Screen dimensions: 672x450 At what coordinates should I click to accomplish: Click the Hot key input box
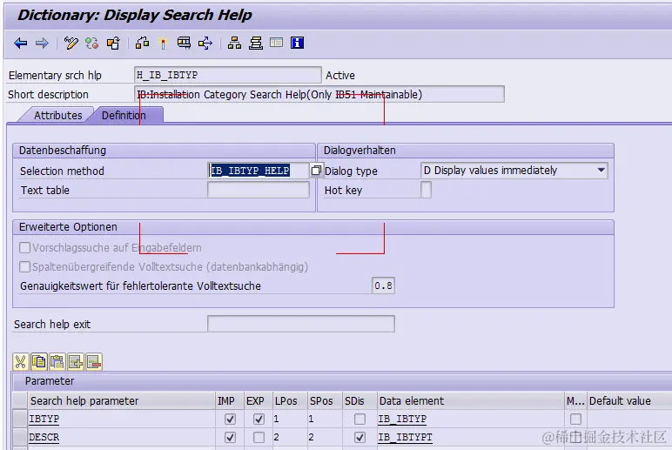point(426,190)
